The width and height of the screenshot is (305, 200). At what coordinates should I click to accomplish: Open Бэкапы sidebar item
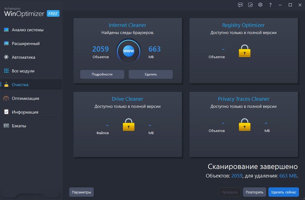31,126
